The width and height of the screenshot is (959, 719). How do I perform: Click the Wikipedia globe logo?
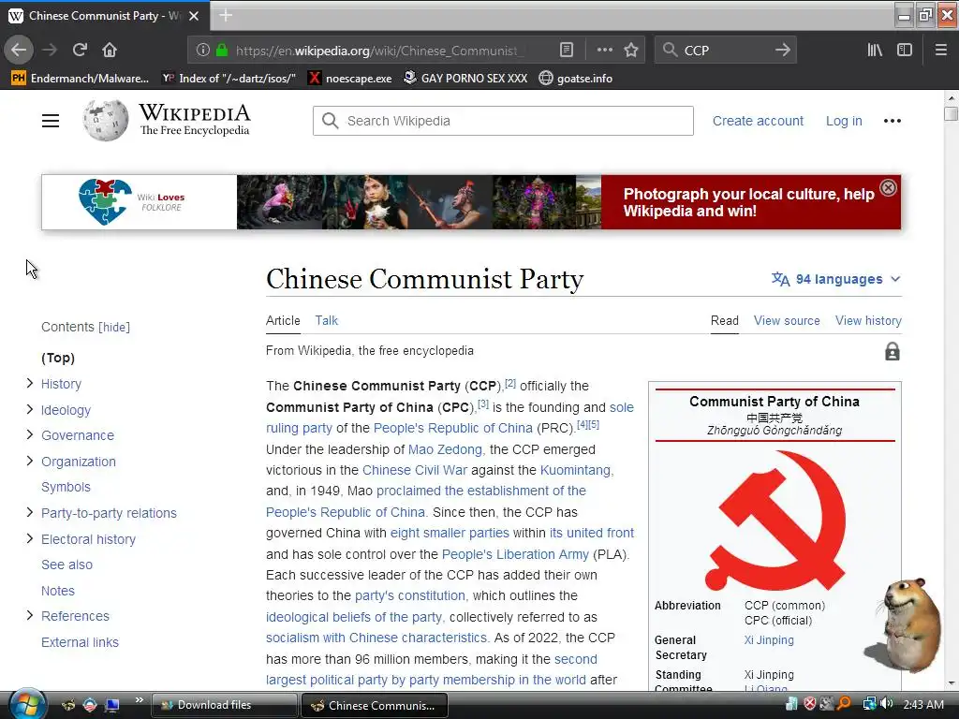pos(106,121)
